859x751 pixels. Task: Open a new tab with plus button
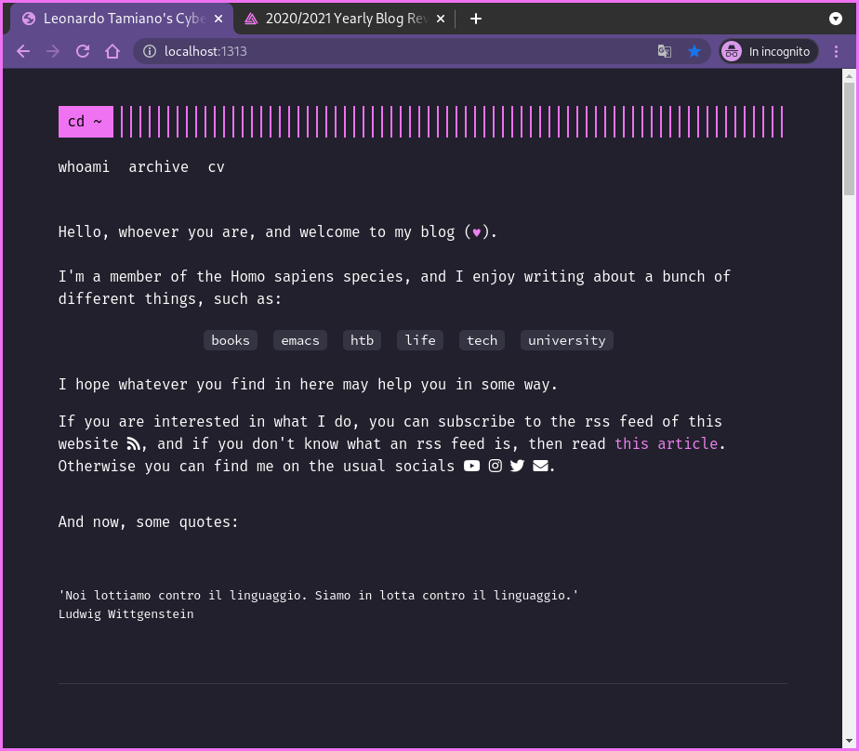(x=476, y=19)
